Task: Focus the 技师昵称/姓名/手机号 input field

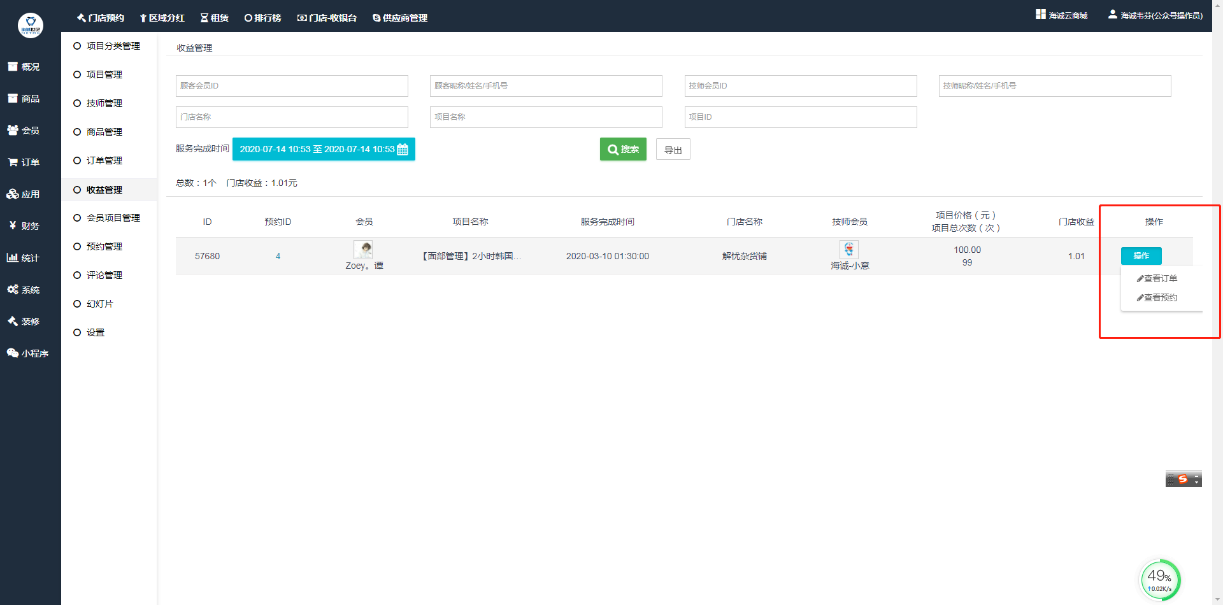Action: (1055, 86)
